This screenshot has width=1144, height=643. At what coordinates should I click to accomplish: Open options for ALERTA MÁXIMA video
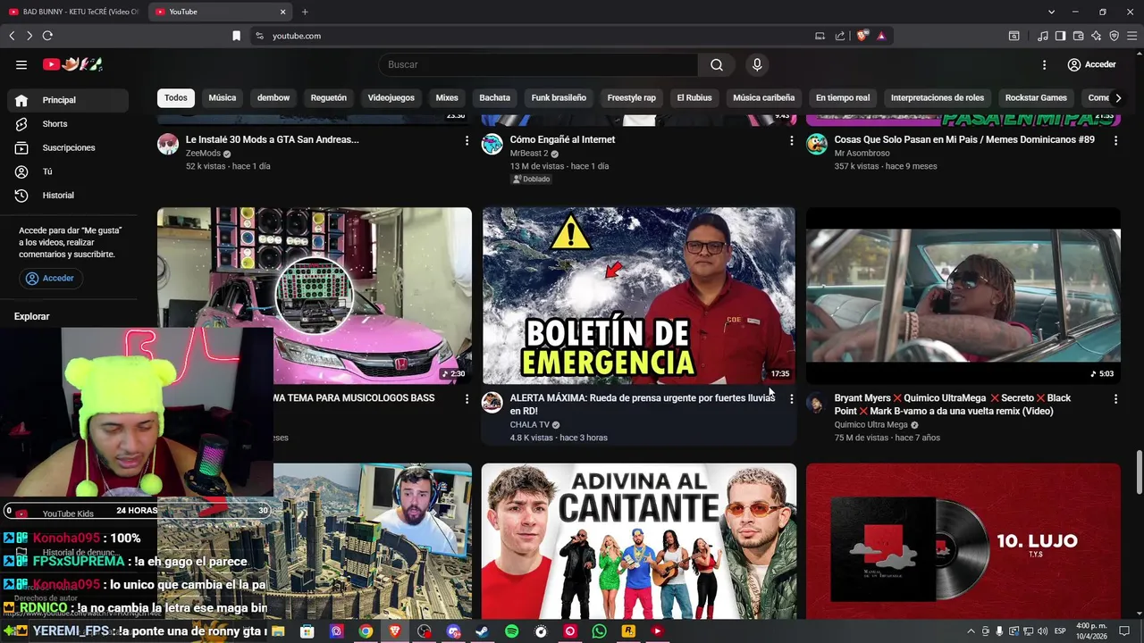(791, 398)
